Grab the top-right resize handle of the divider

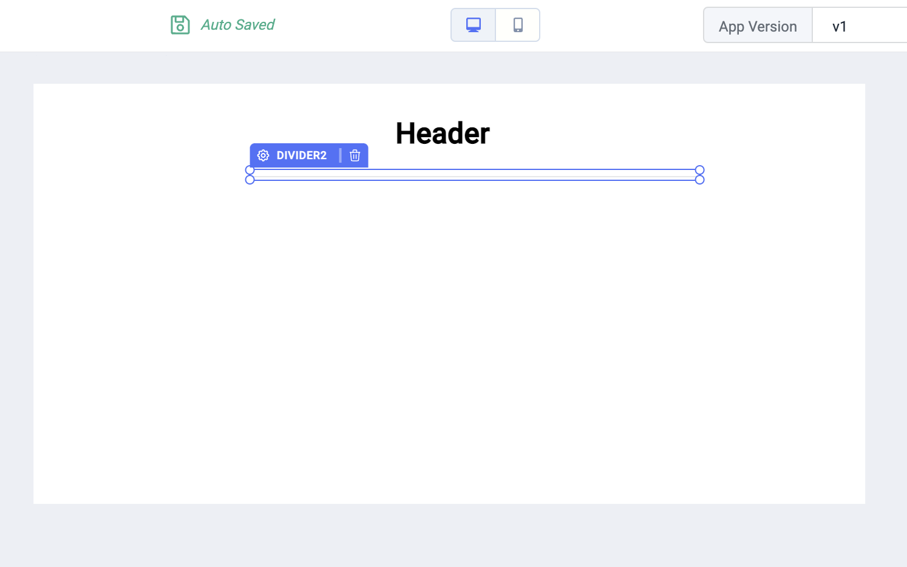(x=700, y=170)
